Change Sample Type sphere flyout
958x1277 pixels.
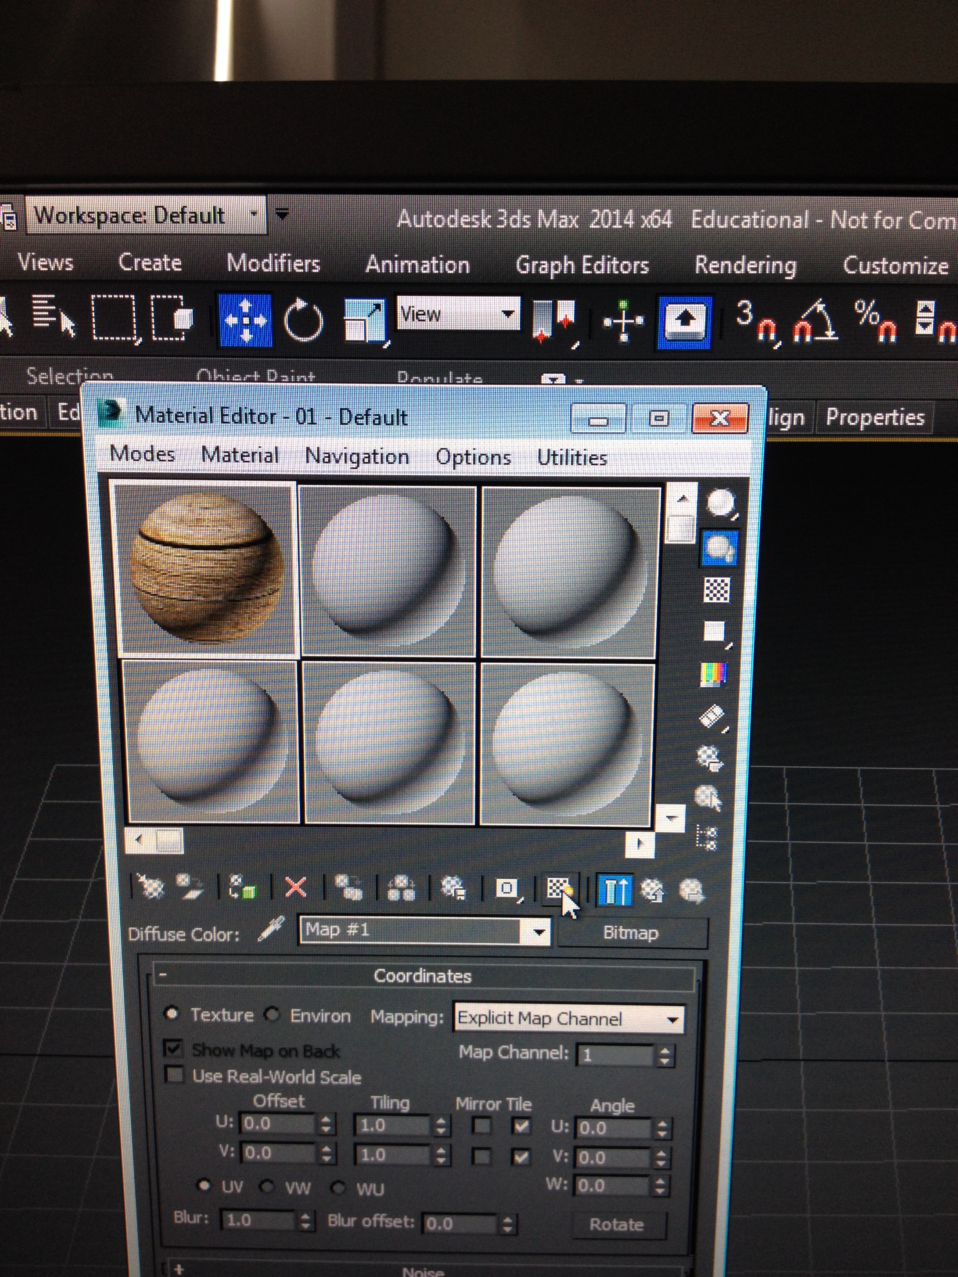click(x=721, y=504)
